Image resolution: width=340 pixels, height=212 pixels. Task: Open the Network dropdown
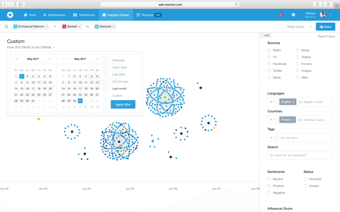[105, 26]
